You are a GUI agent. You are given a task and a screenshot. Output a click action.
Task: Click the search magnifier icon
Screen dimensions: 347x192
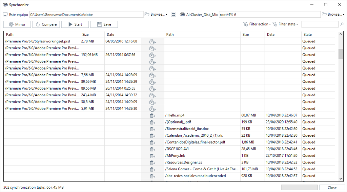[342, 24]
